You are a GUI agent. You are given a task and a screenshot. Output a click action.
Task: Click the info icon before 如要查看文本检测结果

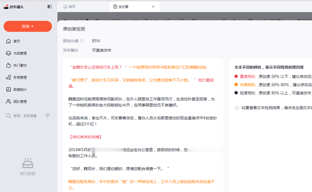(x=237, y=108)
